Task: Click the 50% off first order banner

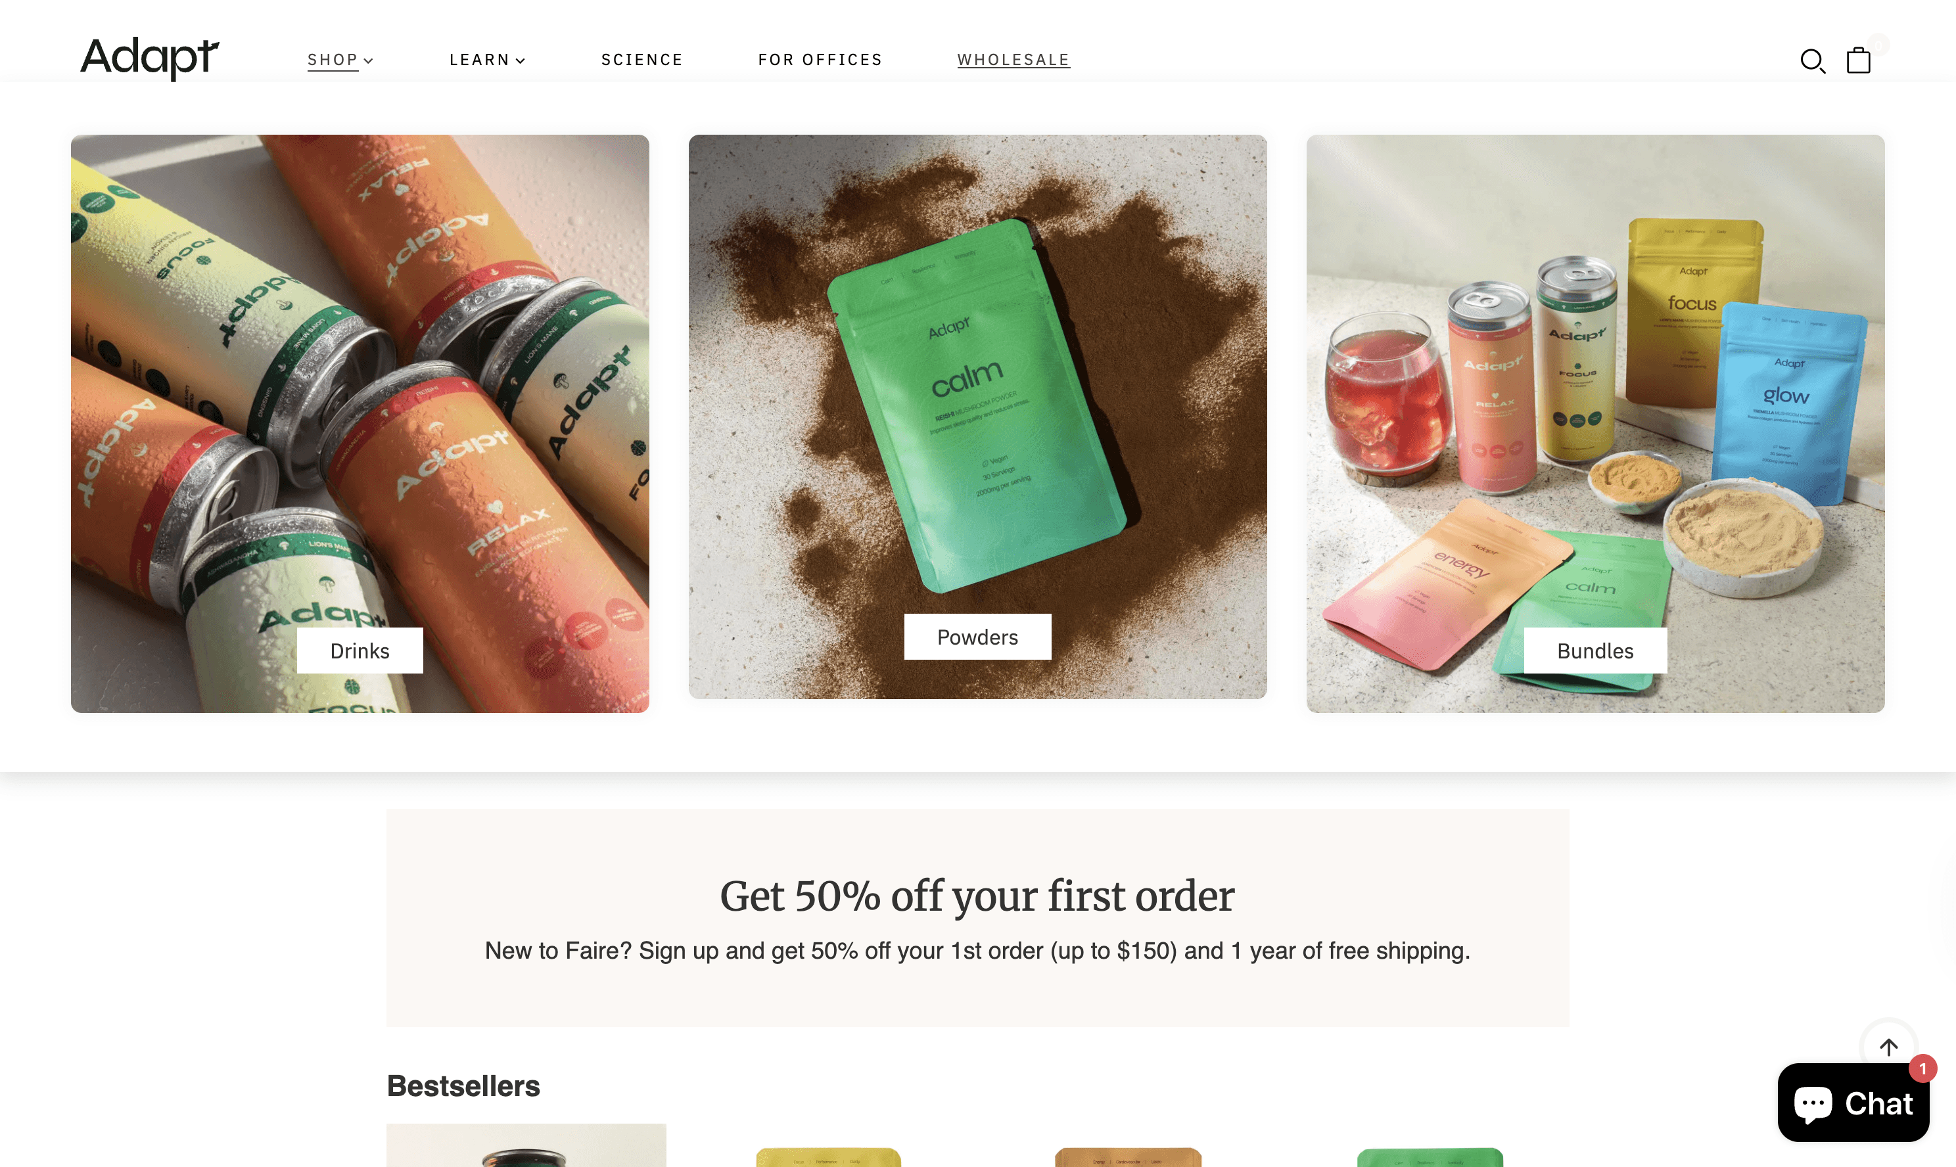Action: pyautogui.click(x=977, y=917)
